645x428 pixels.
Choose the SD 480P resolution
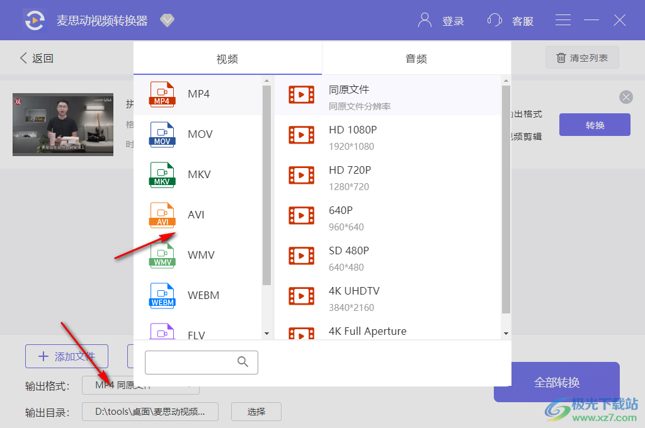(x=388, y=256)
